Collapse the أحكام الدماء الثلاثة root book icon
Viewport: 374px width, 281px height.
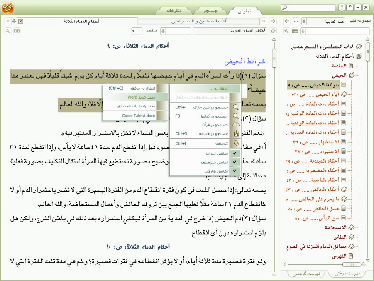pyautogui.click(x=359, y=57)
